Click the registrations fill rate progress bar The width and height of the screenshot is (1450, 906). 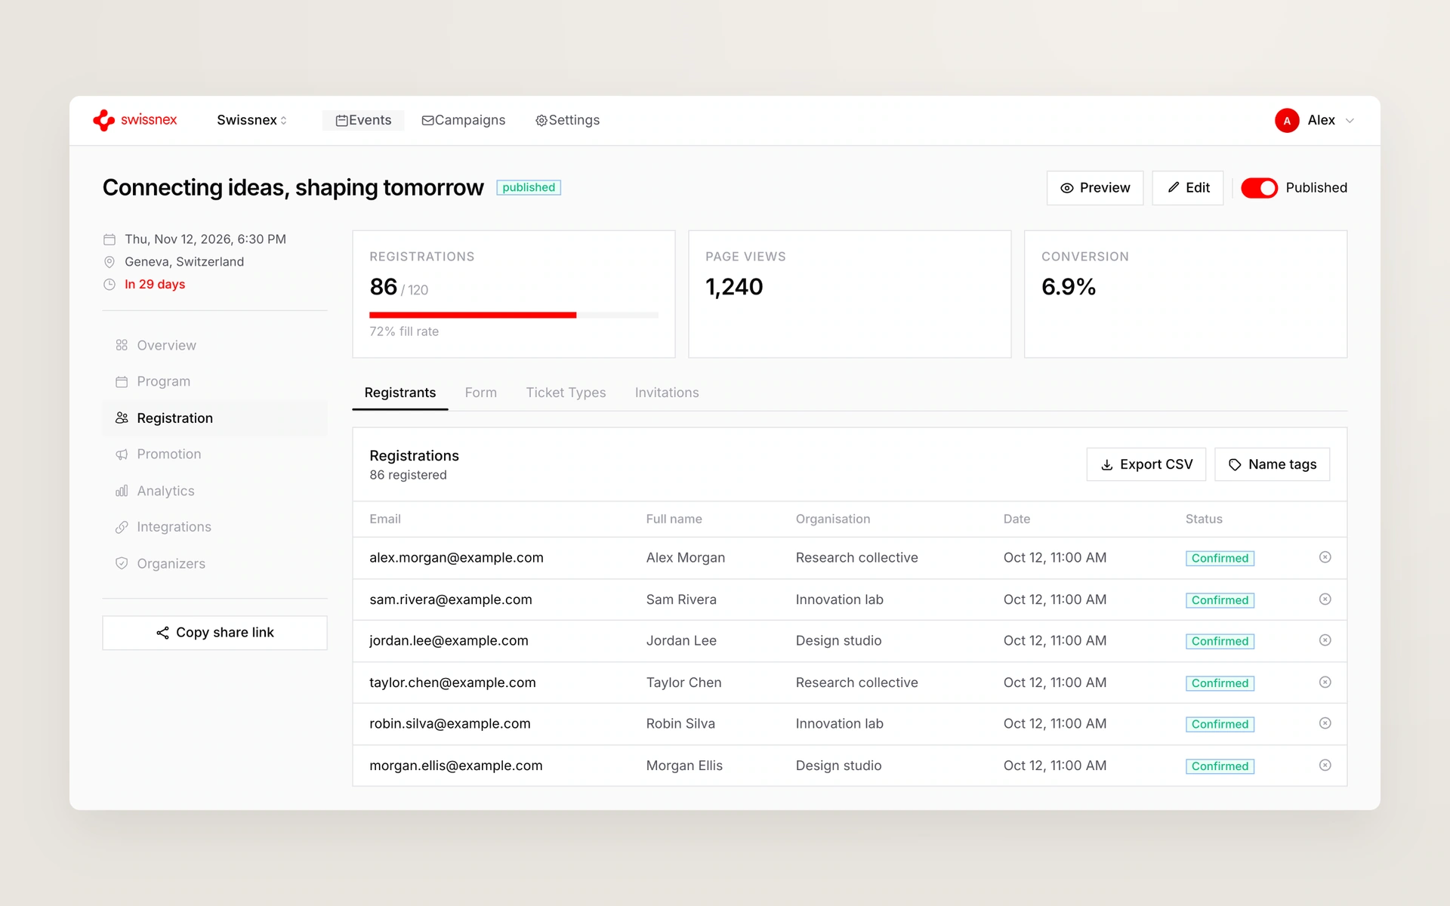(514, 315)
